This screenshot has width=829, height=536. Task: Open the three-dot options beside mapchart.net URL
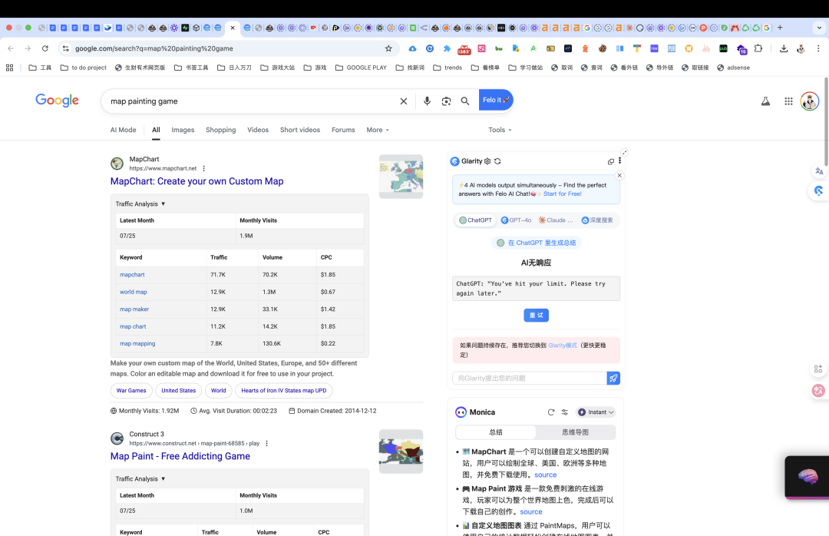point(204,168)
